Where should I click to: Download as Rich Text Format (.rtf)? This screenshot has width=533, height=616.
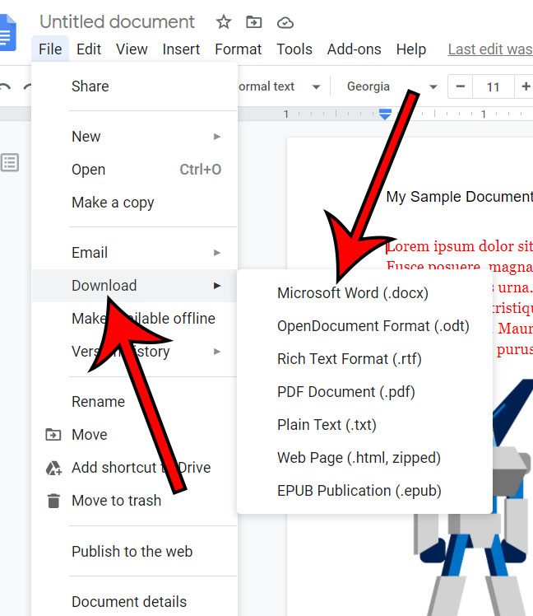pyautogui.click(x=364, y=359)
